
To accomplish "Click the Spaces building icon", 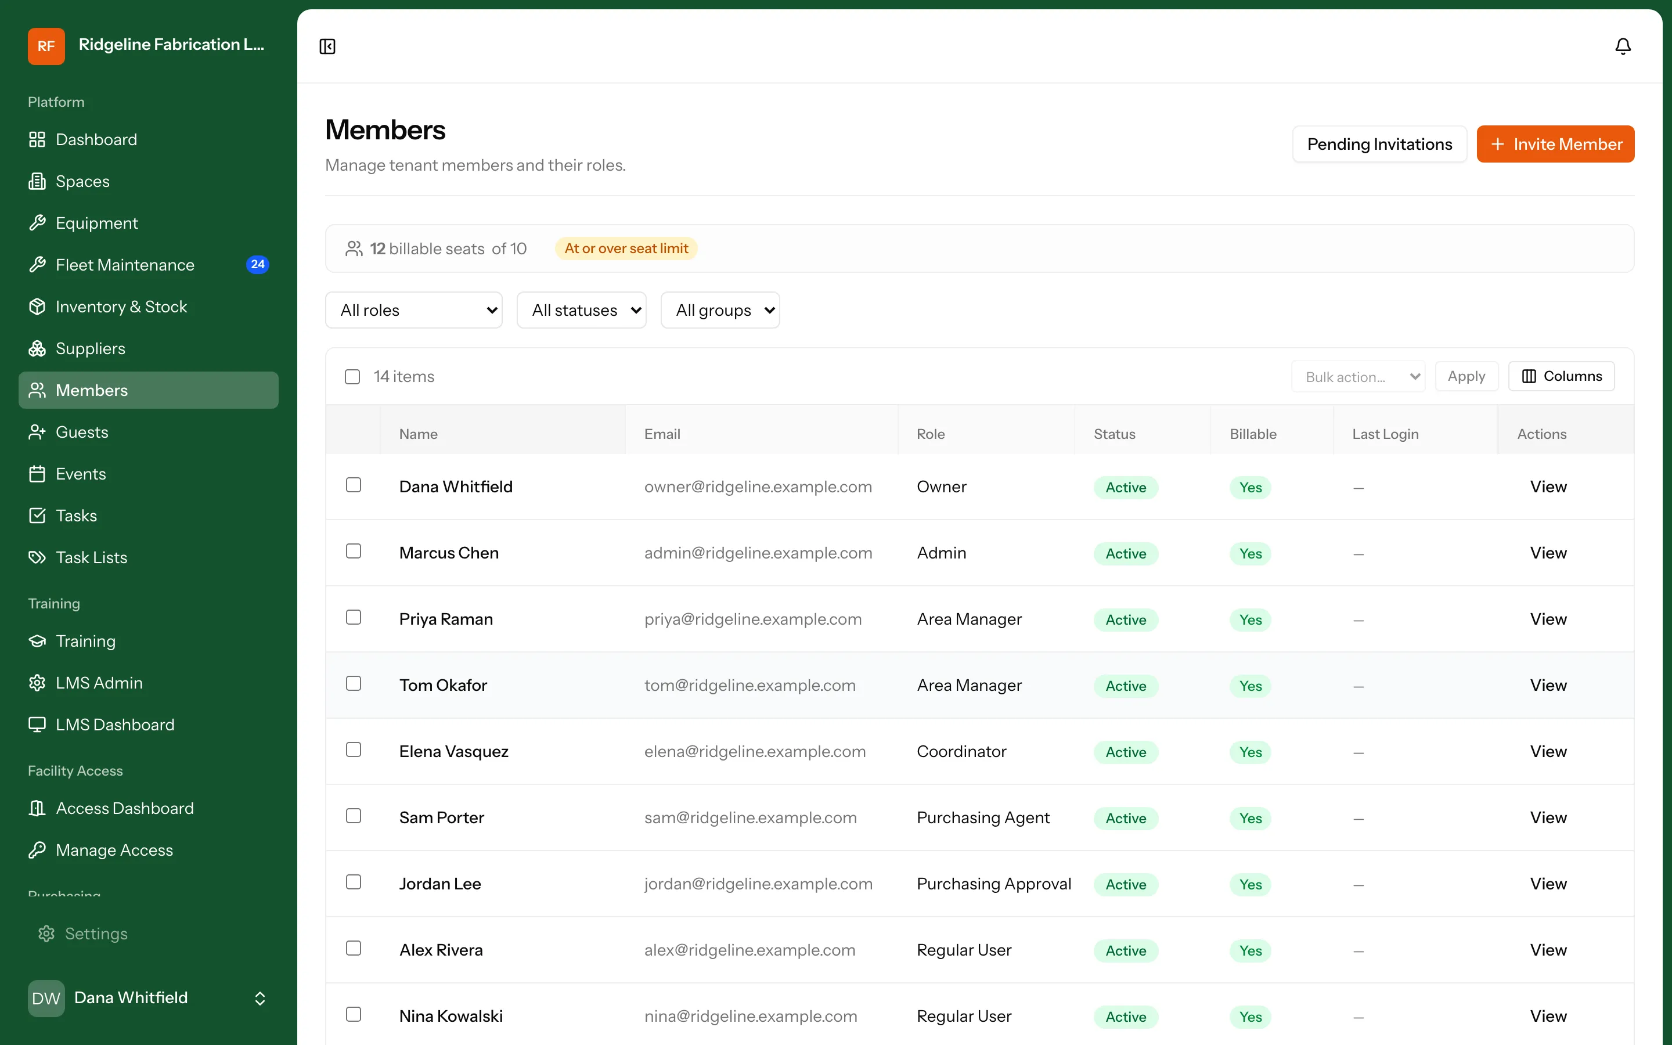I will tap(37, 181).
